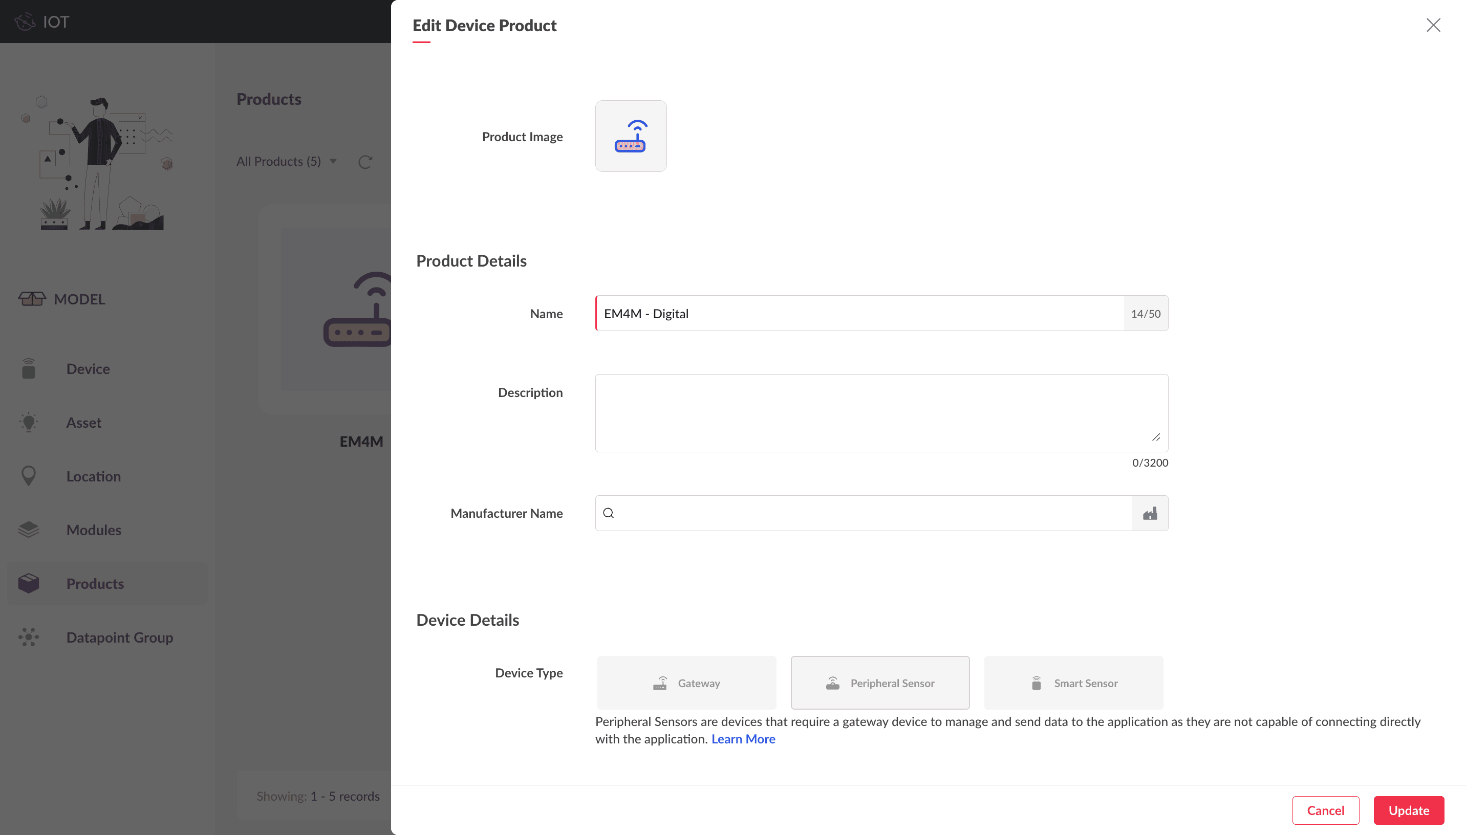Click the MODEL box icon
1466x835 pixels.
coord(32,299)
